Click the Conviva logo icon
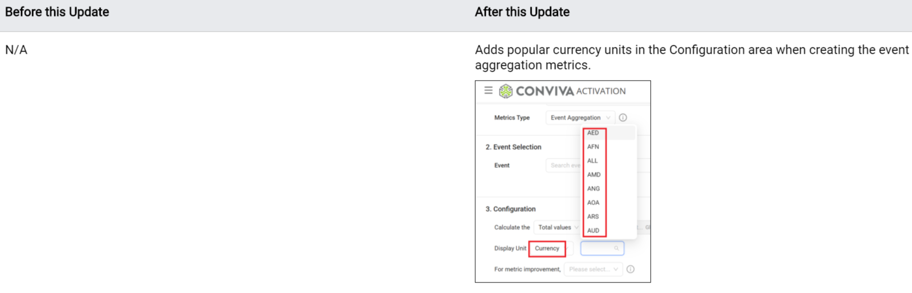912x293 pixels. coord(506,91)
